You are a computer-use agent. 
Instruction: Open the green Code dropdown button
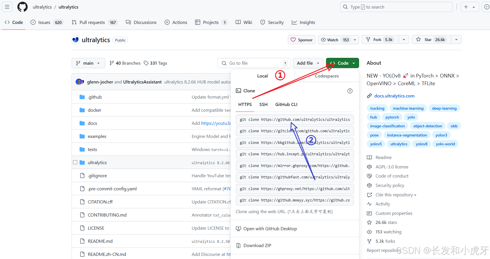343,63
